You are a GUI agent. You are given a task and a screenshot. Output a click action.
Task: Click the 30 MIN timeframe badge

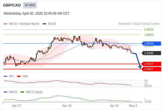(x=30, y=5)
